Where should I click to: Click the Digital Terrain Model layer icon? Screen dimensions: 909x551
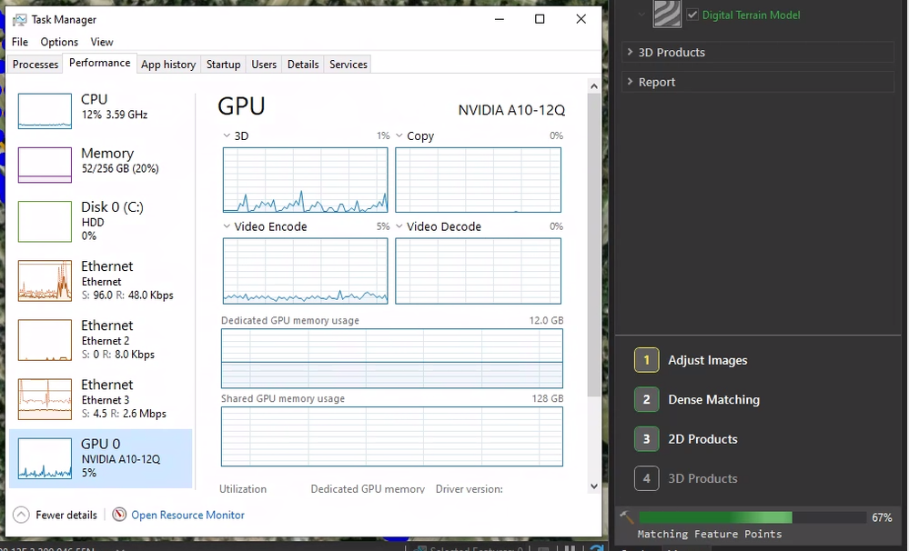coord(667,14)
